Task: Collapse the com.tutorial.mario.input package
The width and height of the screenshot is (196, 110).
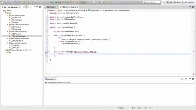Action: coord(8,38)
